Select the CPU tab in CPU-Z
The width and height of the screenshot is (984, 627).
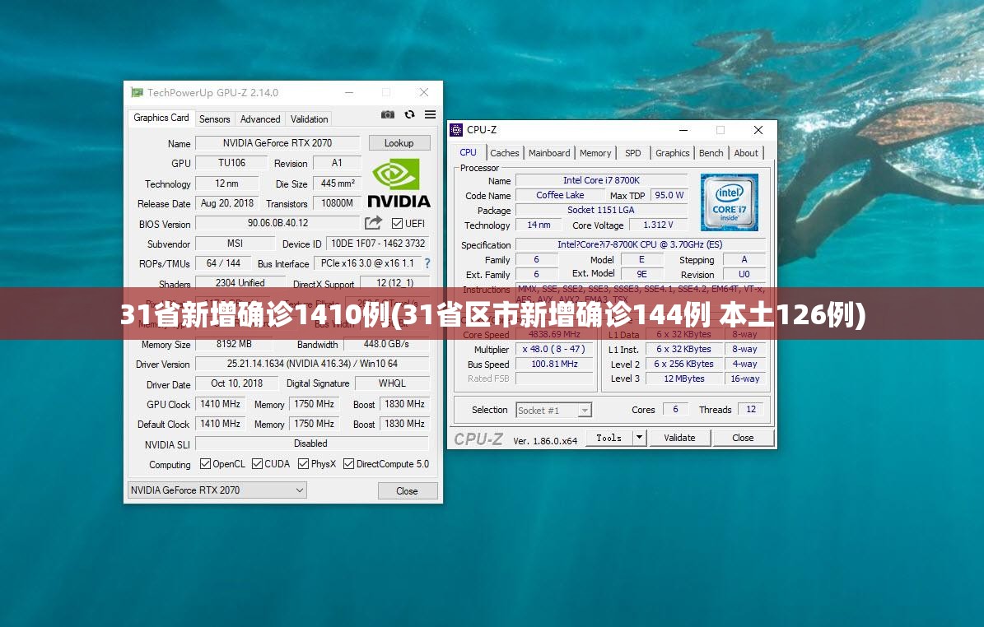[469, 152]
